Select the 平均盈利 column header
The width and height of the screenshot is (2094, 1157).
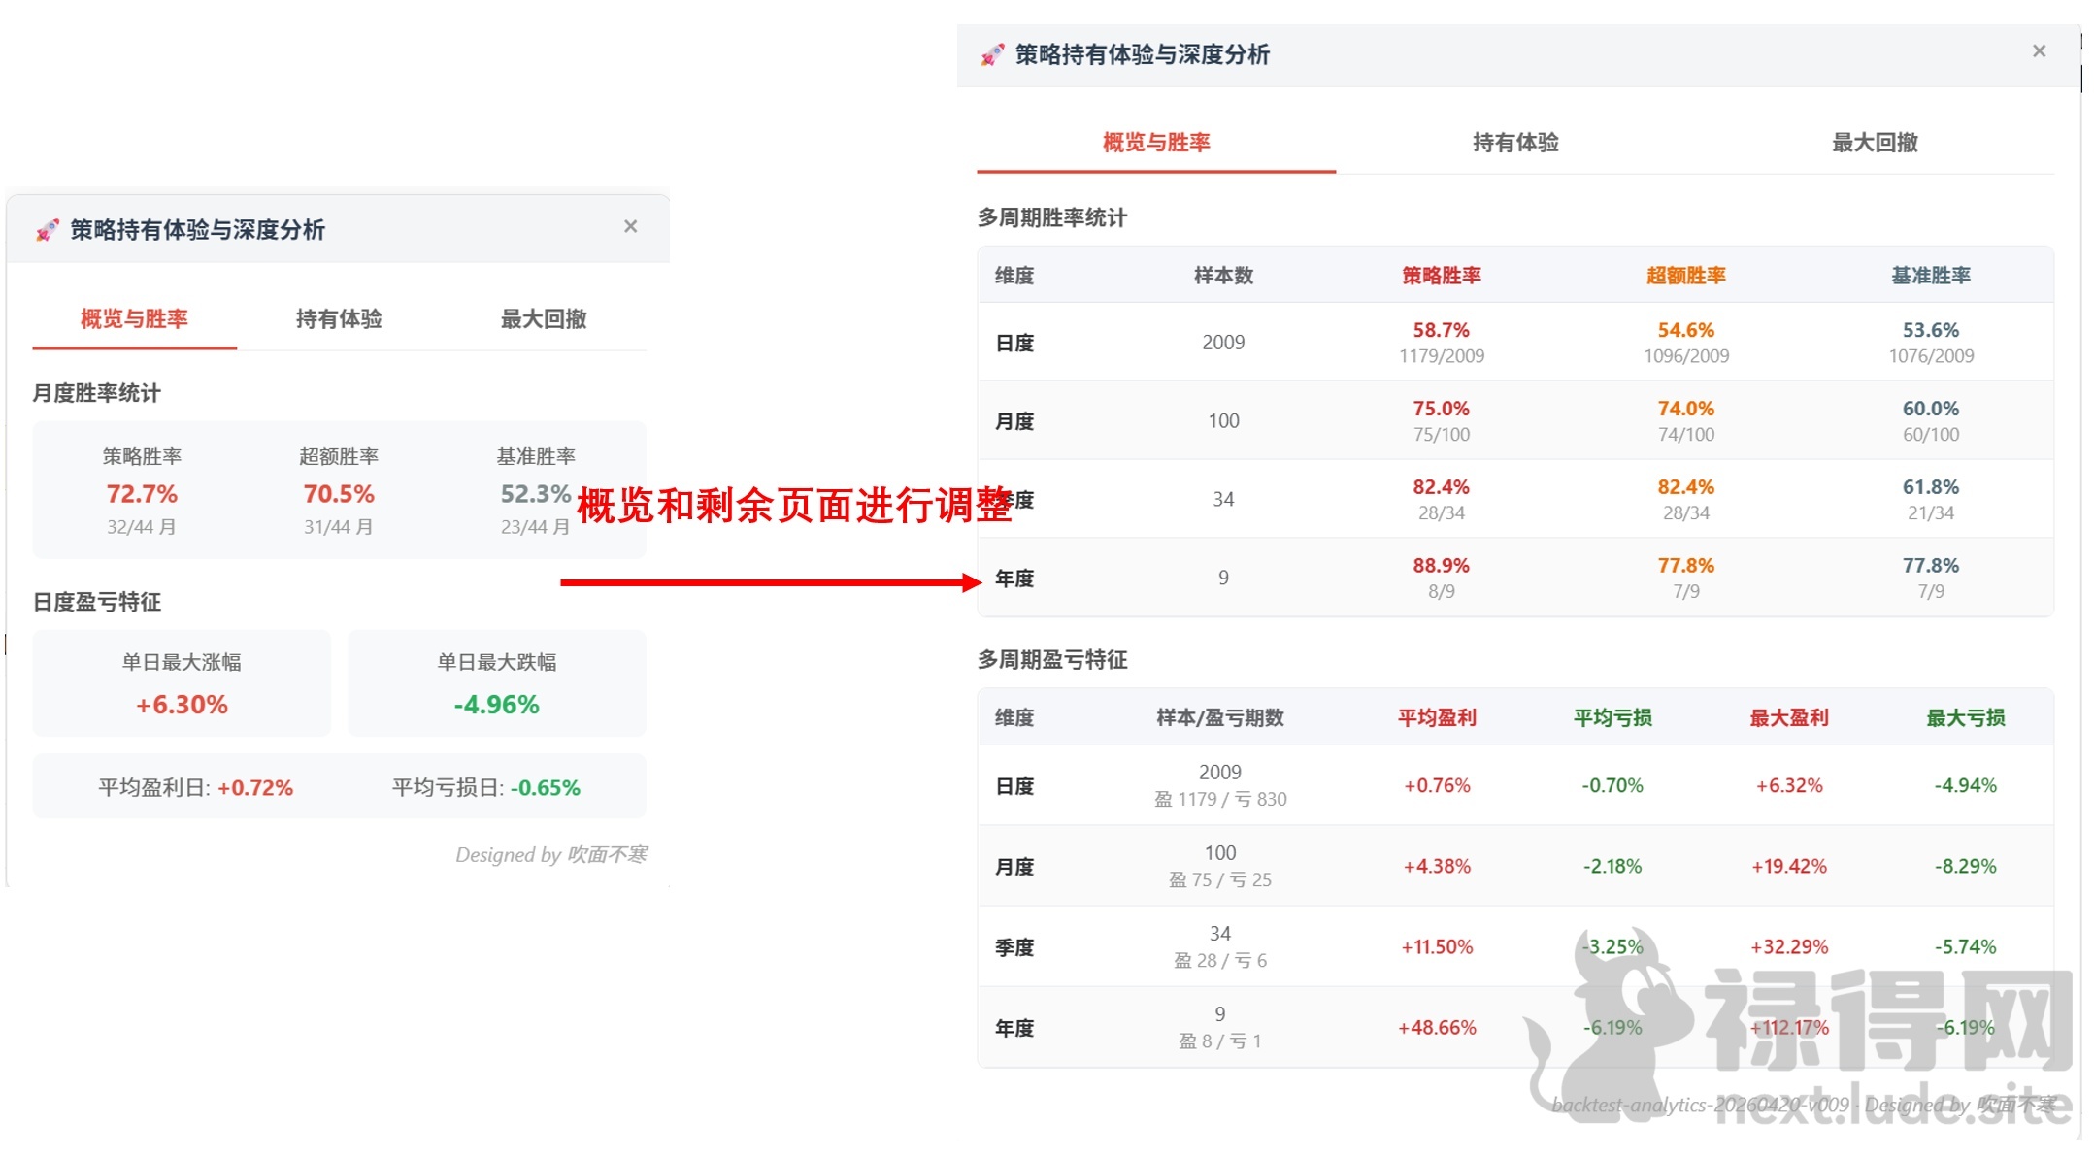1437,717
